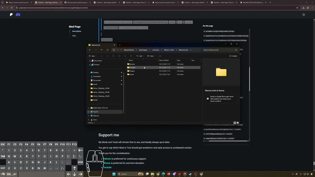315x177 pixels.
Task: Open the Throne link
Action: 107,163
